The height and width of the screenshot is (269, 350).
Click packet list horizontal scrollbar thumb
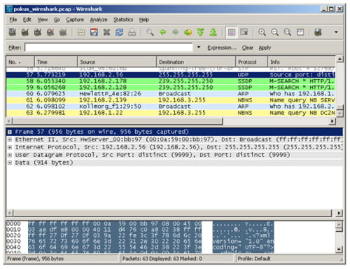[x=118, y=121]
